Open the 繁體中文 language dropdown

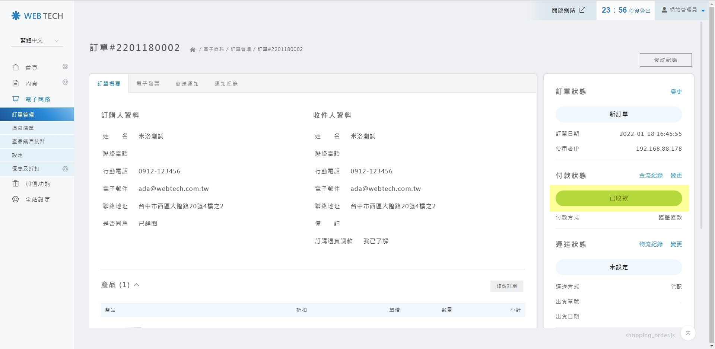(37, 41)
